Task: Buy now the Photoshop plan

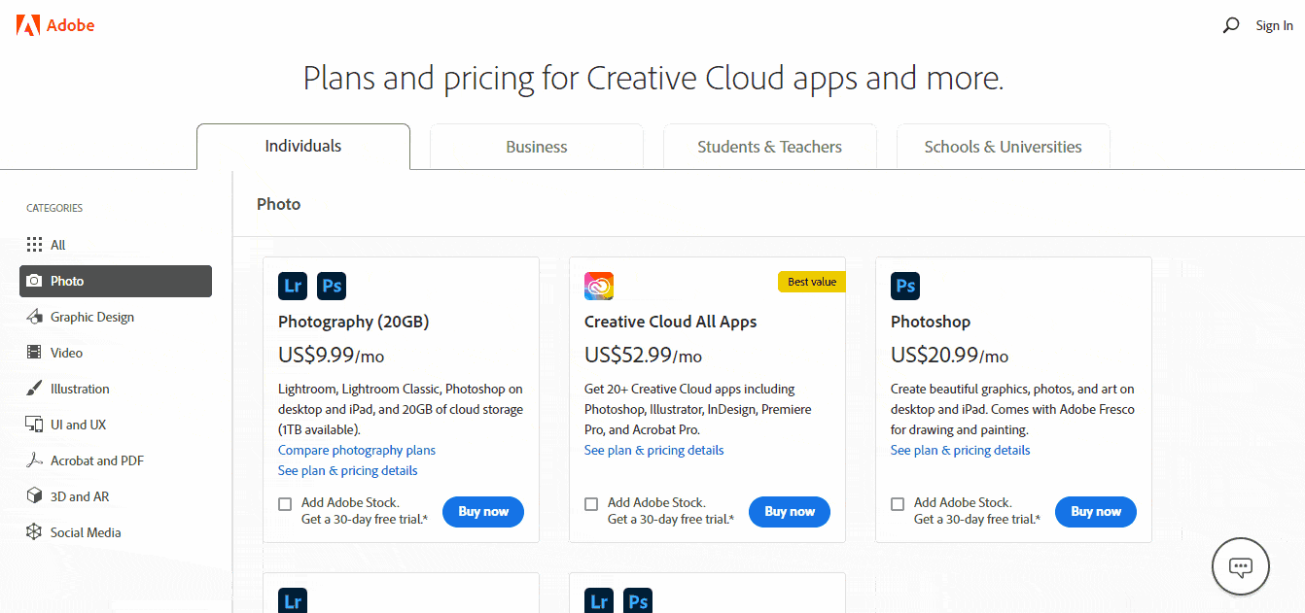Action: click(1096, 512)
